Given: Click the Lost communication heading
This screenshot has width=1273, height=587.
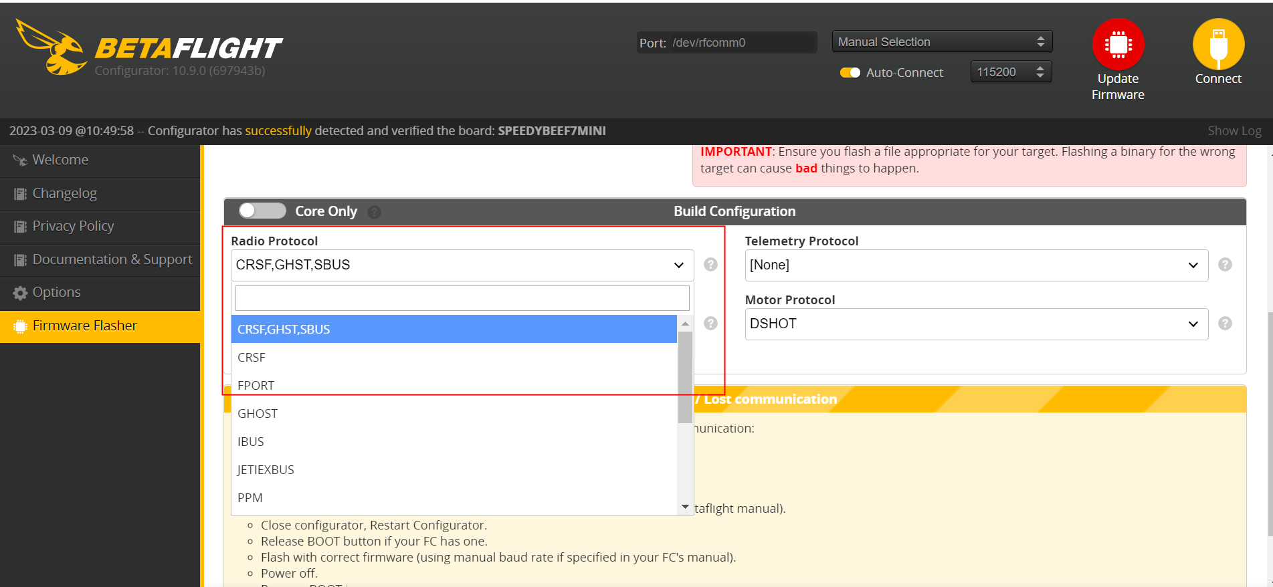Looking at the screenshot, I should [x=766, y=399].
